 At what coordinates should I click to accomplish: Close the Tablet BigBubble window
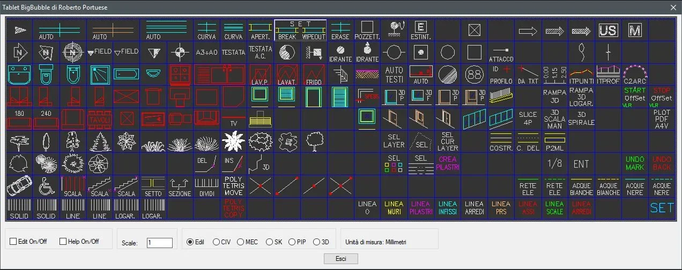(x=673, y=7)
